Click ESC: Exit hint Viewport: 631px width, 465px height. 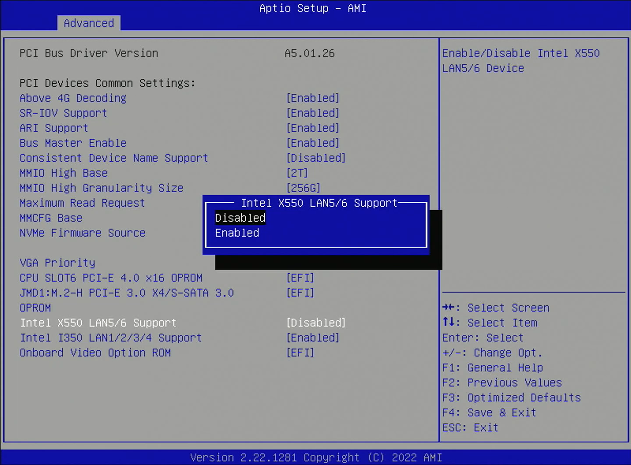coord(470,428)
